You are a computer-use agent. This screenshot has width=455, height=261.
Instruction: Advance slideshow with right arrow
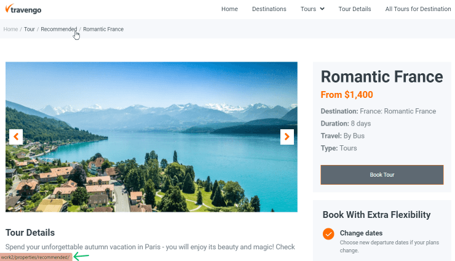287,137
